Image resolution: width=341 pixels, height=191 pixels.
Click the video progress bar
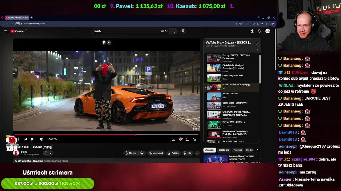point(107,135)
